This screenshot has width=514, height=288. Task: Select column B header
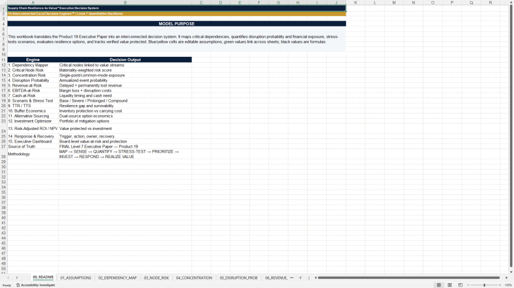[x=125, y=3]
